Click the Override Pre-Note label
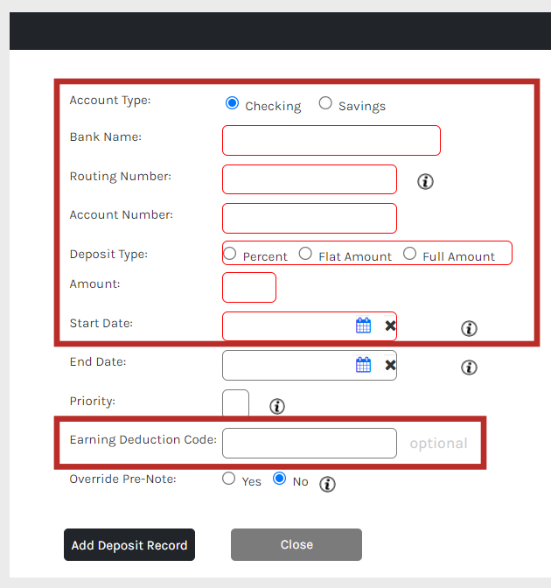This screenshot has width=551, height=588. (123, 479)
